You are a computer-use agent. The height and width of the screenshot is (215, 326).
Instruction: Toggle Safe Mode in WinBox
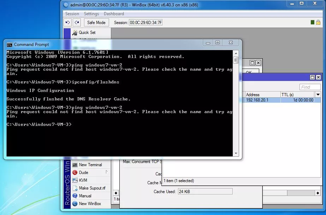tap(96, 23)
